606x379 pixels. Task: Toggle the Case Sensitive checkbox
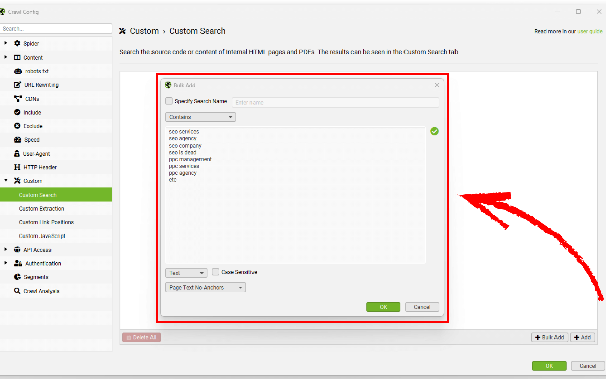coord(216,272)
